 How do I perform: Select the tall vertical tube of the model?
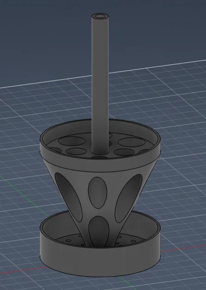[100, 83]
